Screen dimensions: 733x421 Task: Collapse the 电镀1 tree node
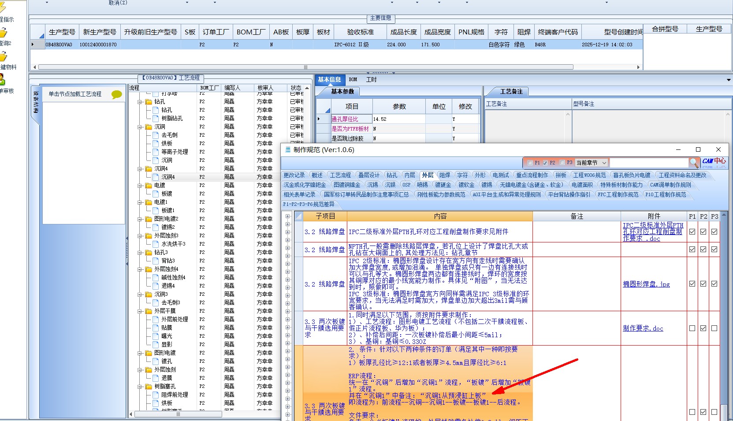coord(140,202)
